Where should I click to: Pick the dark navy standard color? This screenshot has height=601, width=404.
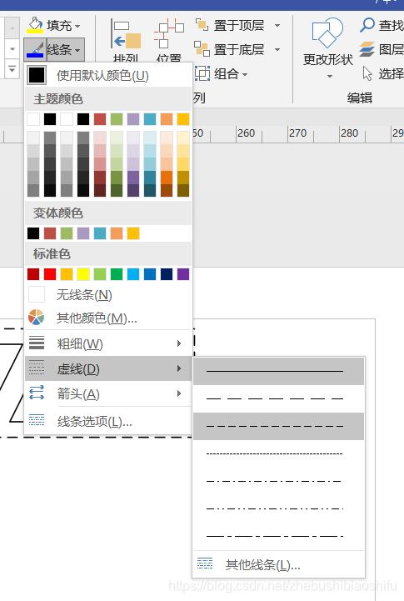167,274
